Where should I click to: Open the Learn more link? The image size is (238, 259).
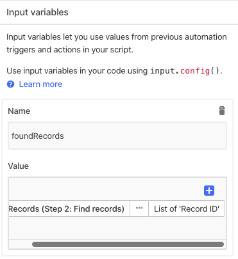click(x=40, y=84)
